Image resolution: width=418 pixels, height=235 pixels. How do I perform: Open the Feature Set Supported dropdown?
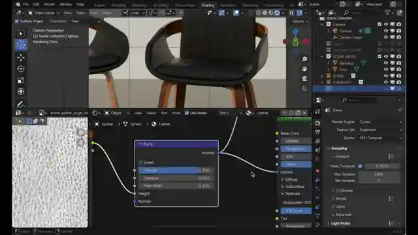pyautogui.click(x=380, y=130)
